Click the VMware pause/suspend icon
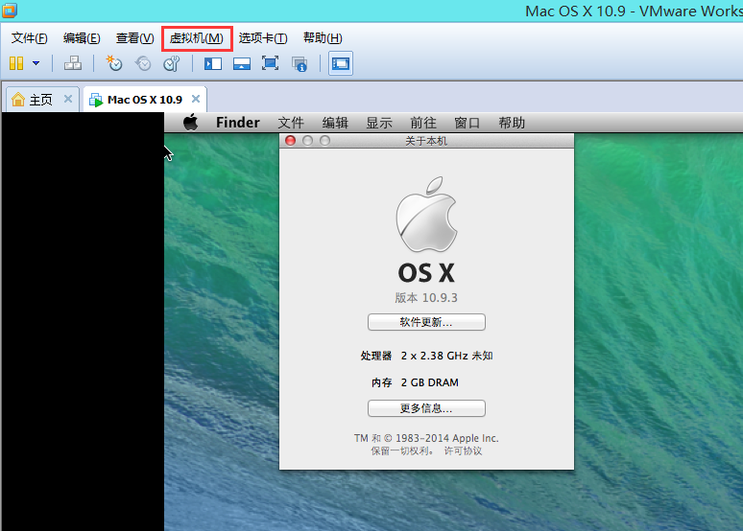This screenshot has width=743, height=531. [16, 63]
